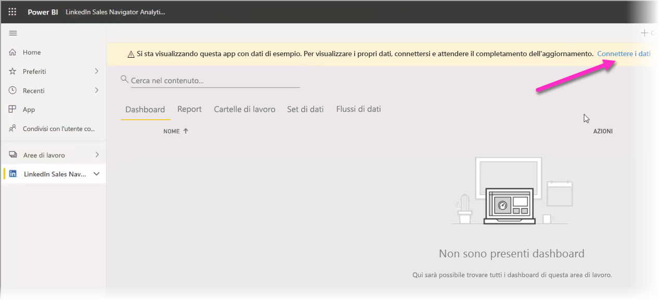The width and height of the screenshot is (659, 300).
Task: Click the Aree di lavoro workspace icon
Action: click(x=13, y=155)
